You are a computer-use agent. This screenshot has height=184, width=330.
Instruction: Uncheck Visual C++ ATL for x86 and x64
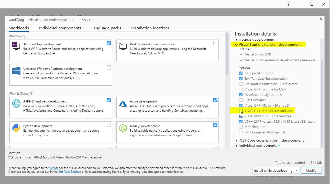241,106
